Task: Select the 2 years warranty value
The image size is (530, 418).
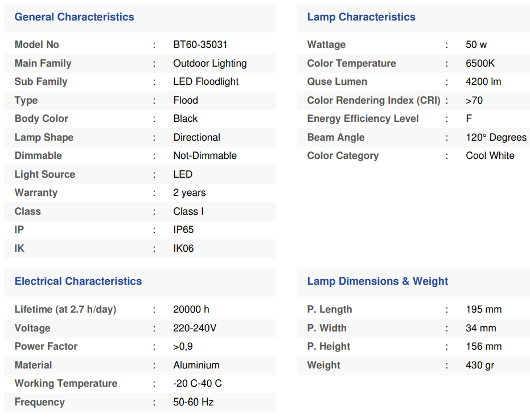Action: (x=189, y=192)
